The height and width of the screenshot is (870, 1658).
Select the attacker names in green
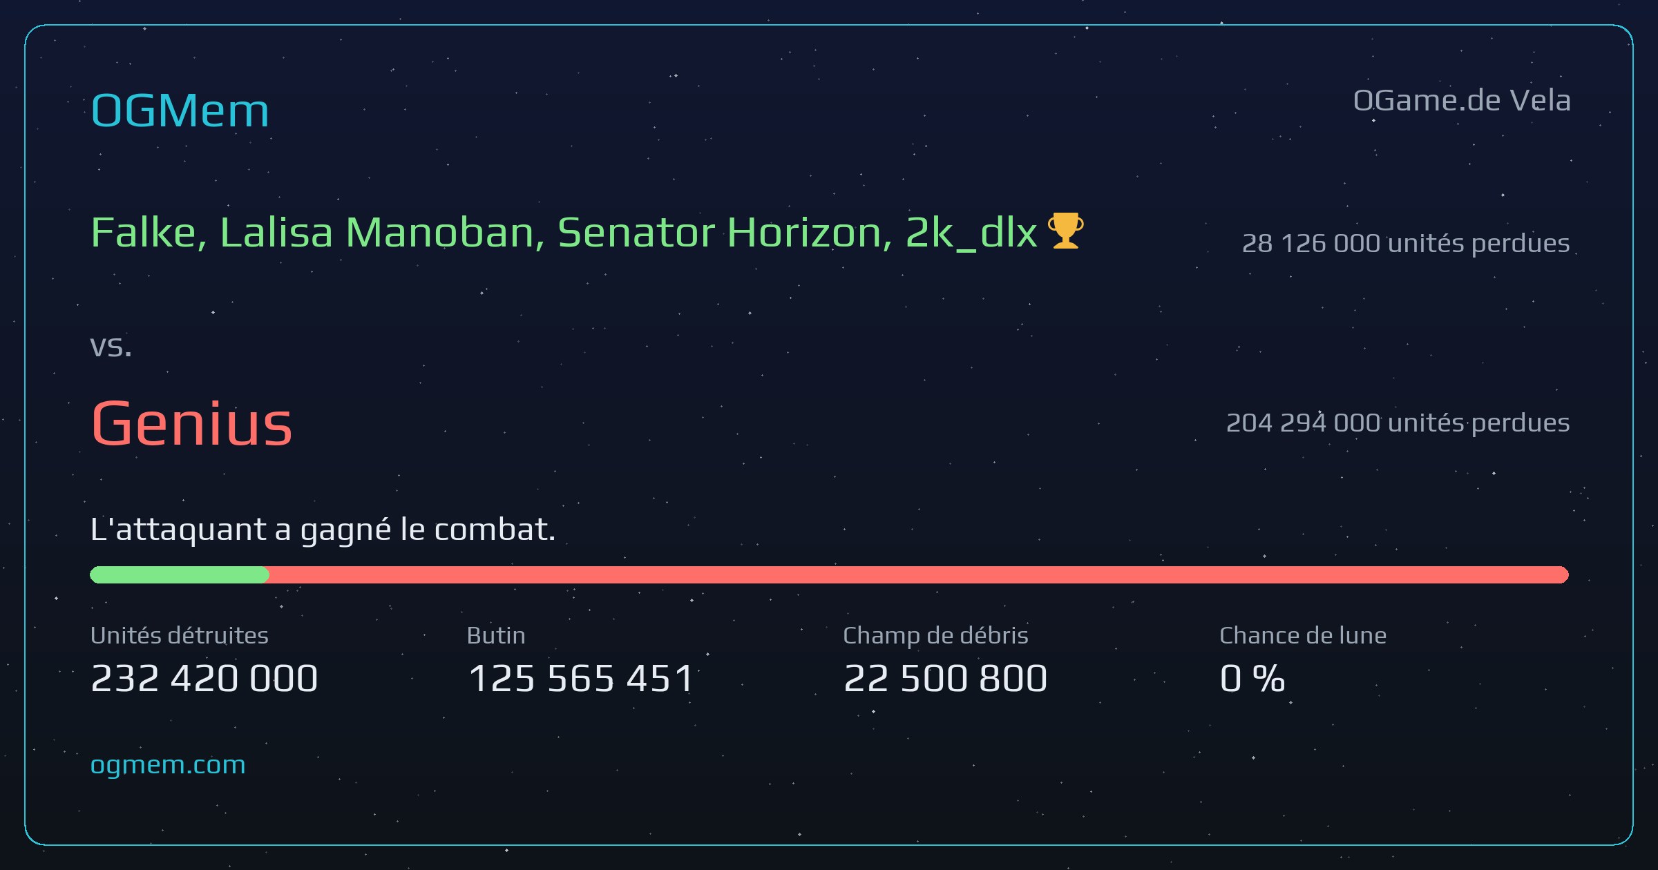click(564, 232)
